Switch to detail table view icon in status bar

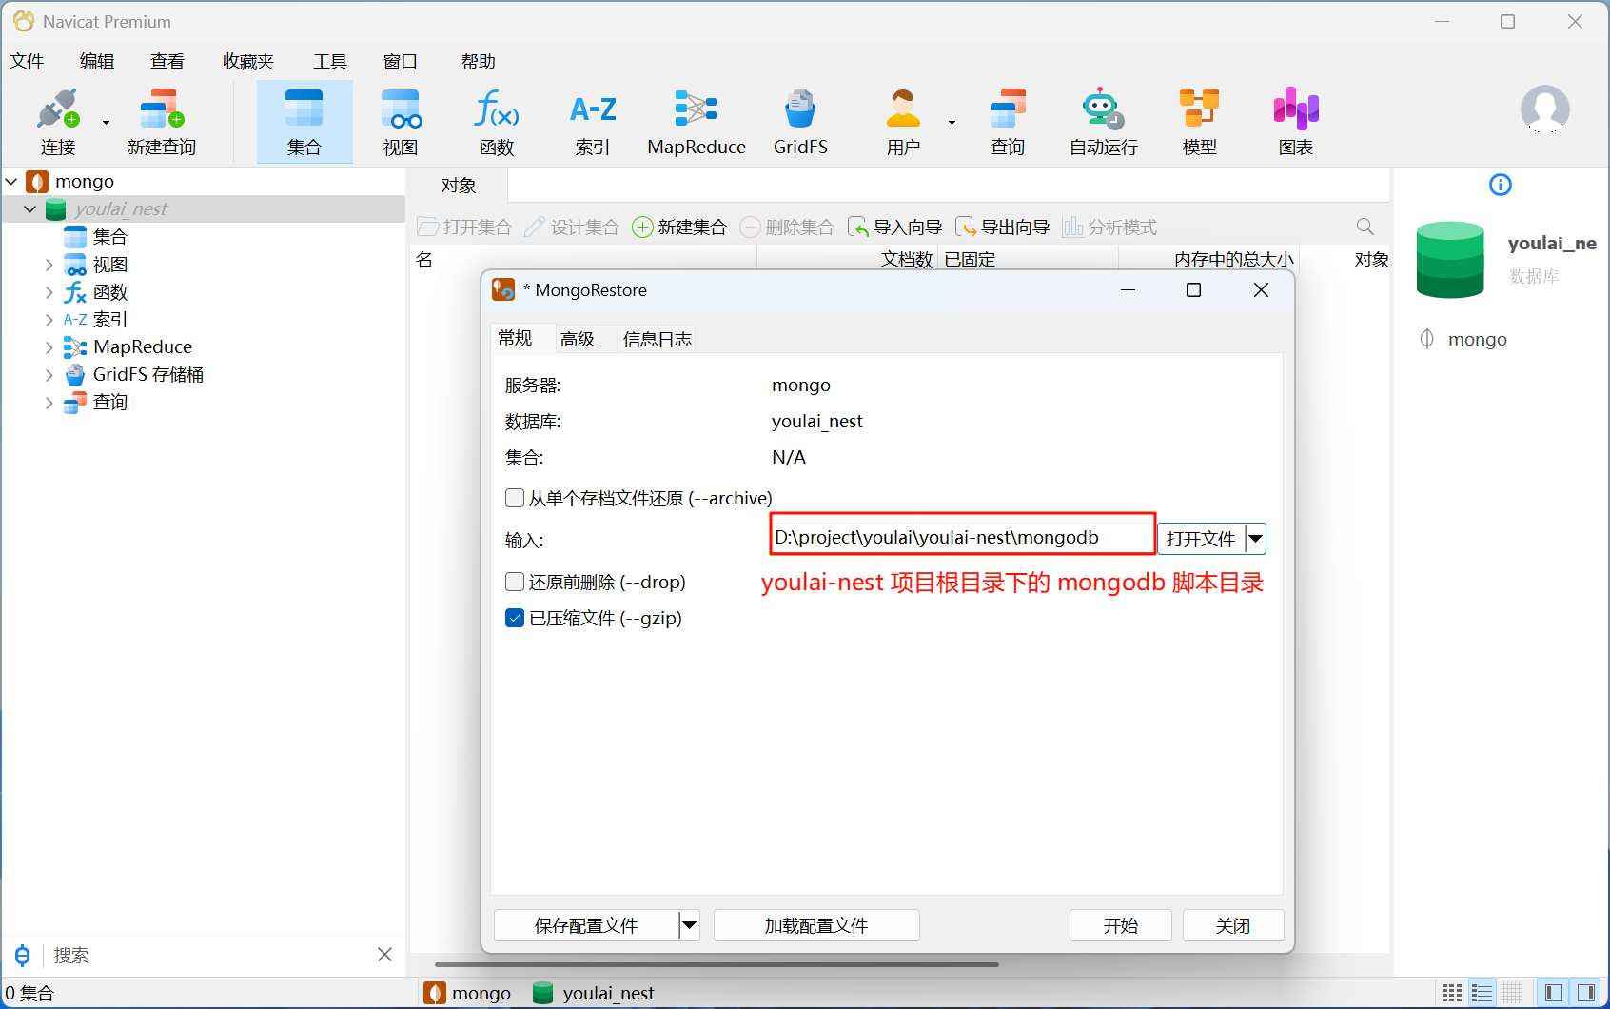[x=1512, y=993]
